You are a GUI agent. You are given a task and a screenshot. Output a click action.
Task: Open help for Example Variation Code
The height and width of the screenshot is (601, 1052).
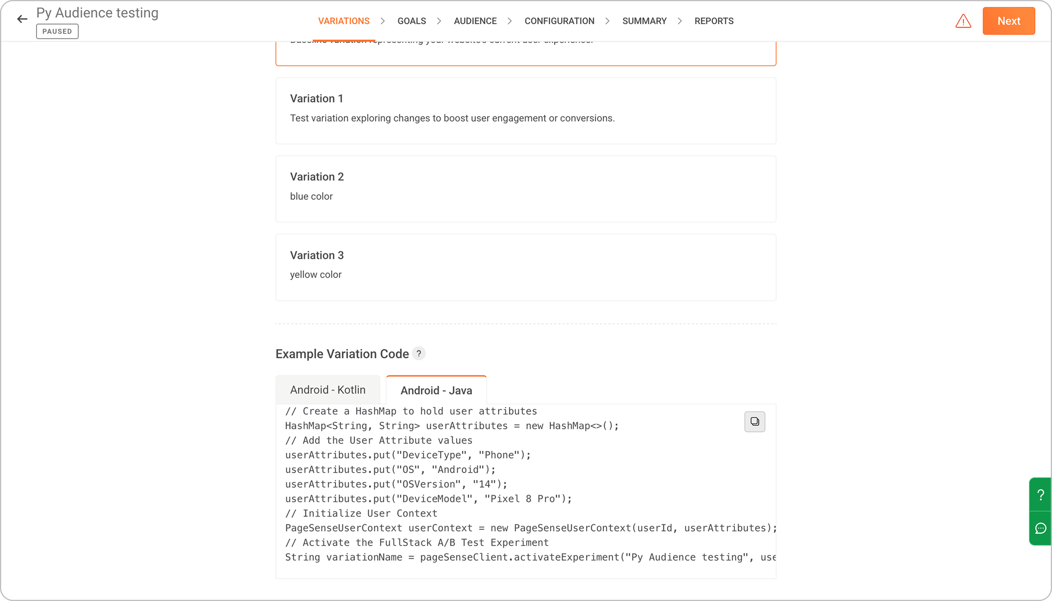419,354
